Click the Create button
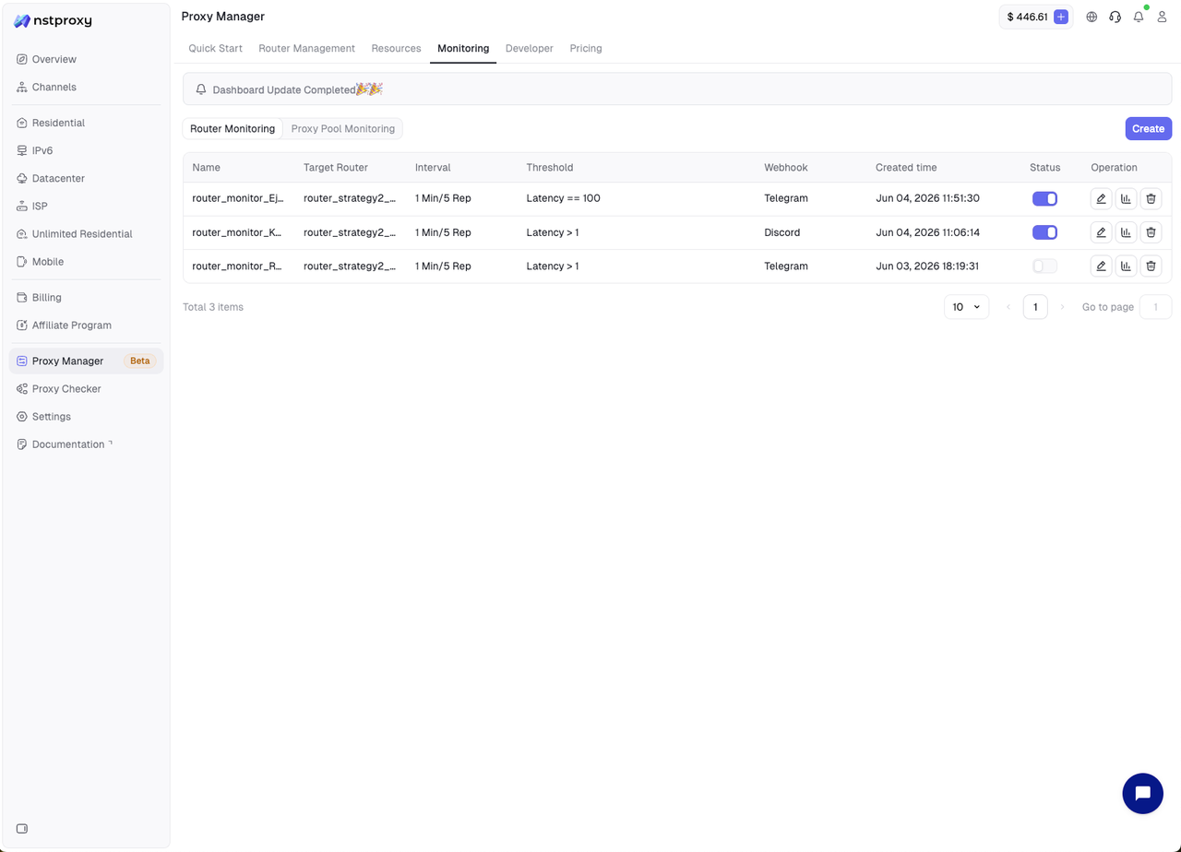1181x852 pixels. [1148, 129]
